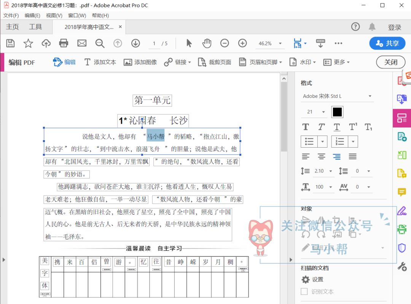Image resolution: width=411 pixels, height=304 pixels.
Task: Select the Hand pan tool
Action: click(x=207, y=43)
